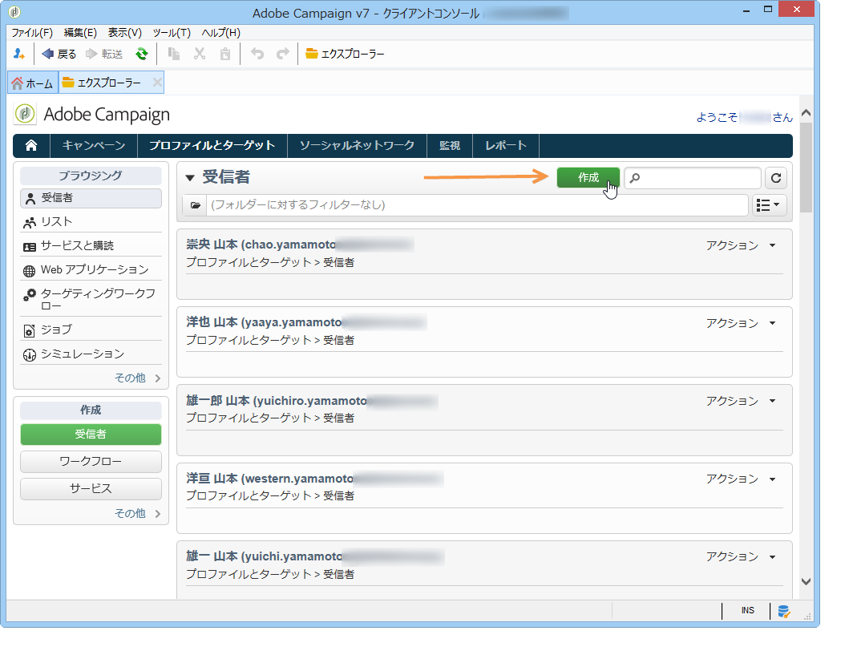Click the vertical scrollbar up arrow
The image size is (845, 651).
[806, 112]
